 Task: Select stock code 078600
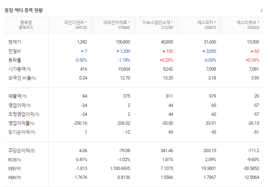(x=124, y=27)
